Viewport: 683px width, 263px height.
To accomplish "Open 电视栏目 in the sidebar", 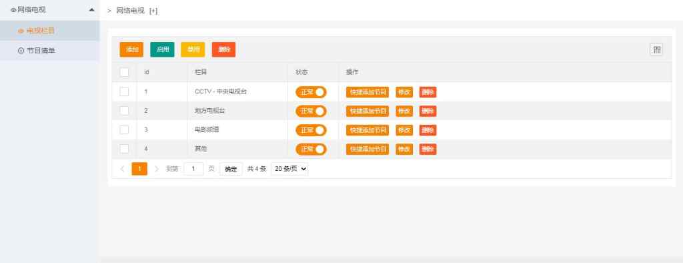I will click(49, 31).
